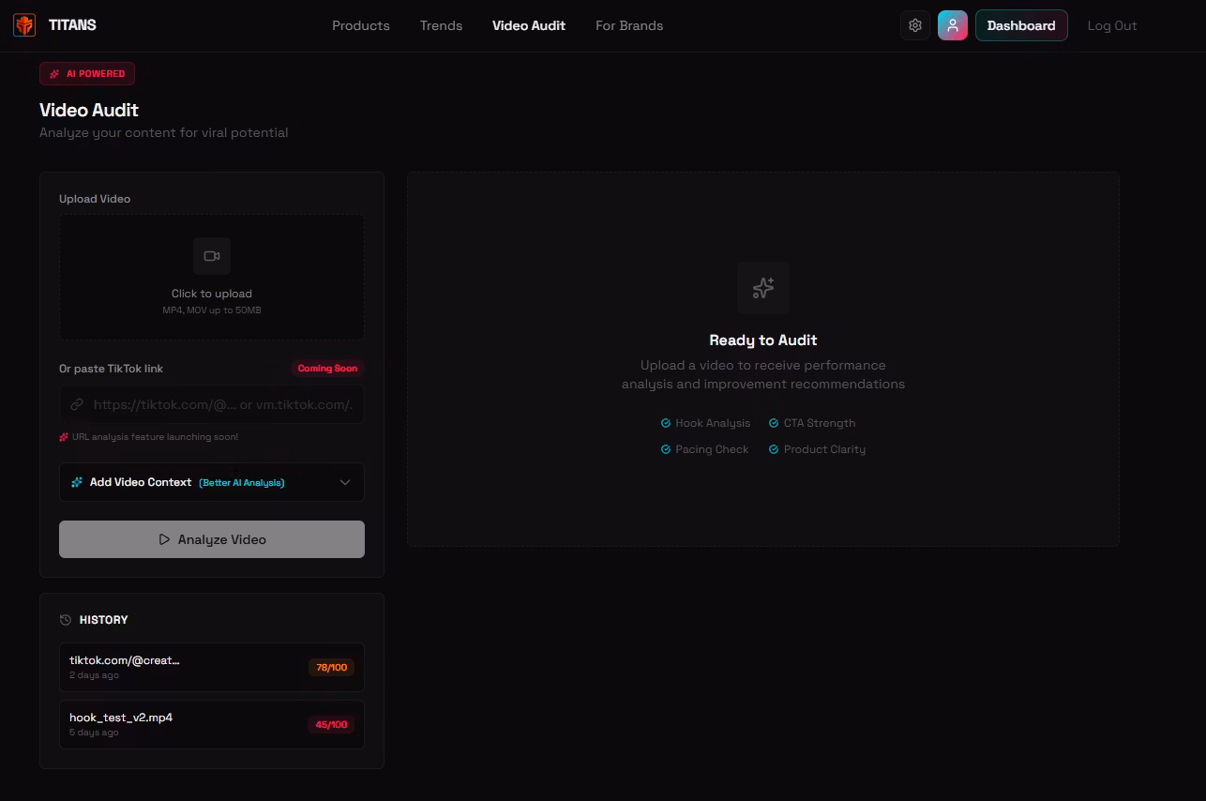Open settings via the gear icon

915,25
